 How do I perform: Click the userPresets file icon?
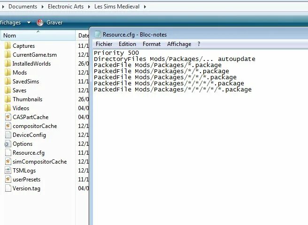8,179
